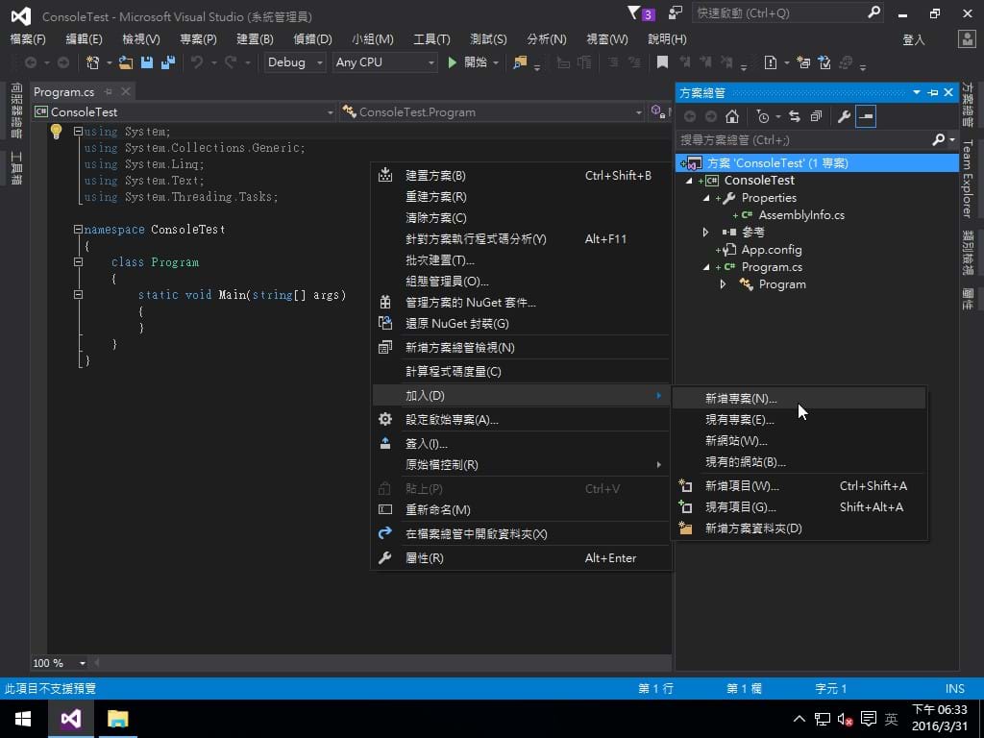Click the Sync with Active Document icon

[795, 116]
